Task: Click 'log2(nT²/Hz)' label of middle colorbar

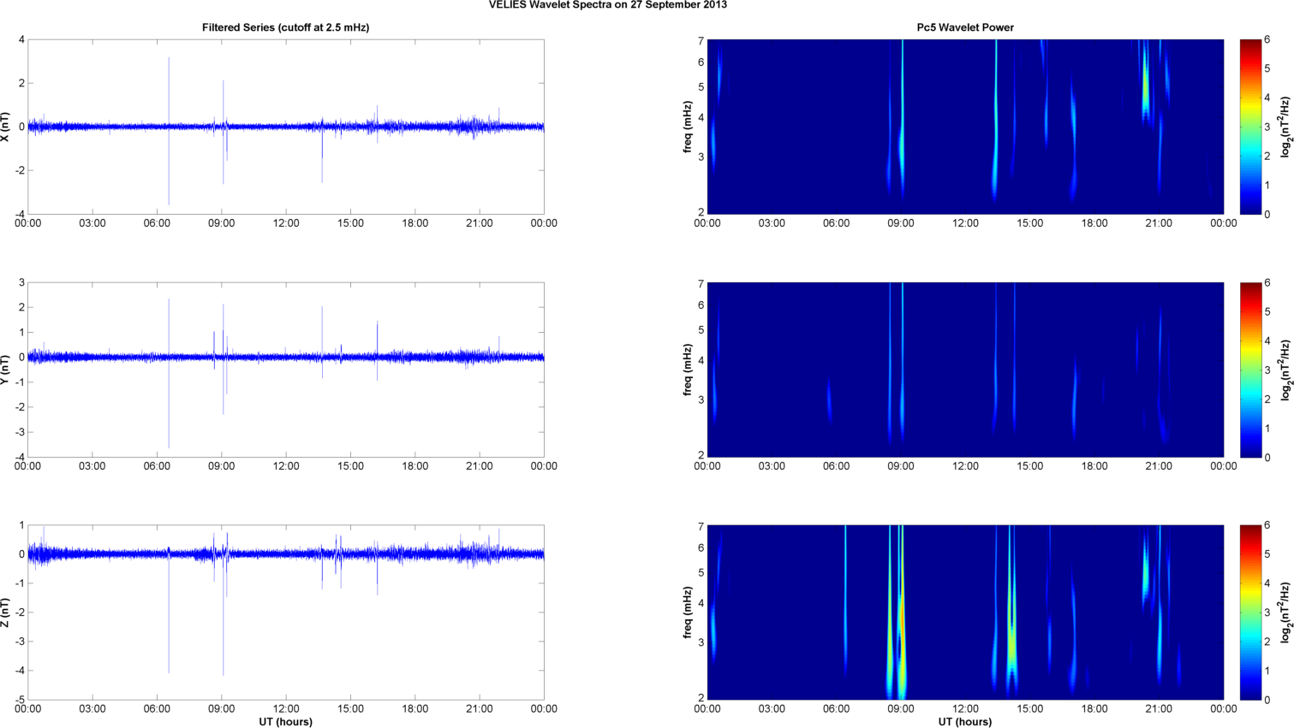Action: (1286, 370)
